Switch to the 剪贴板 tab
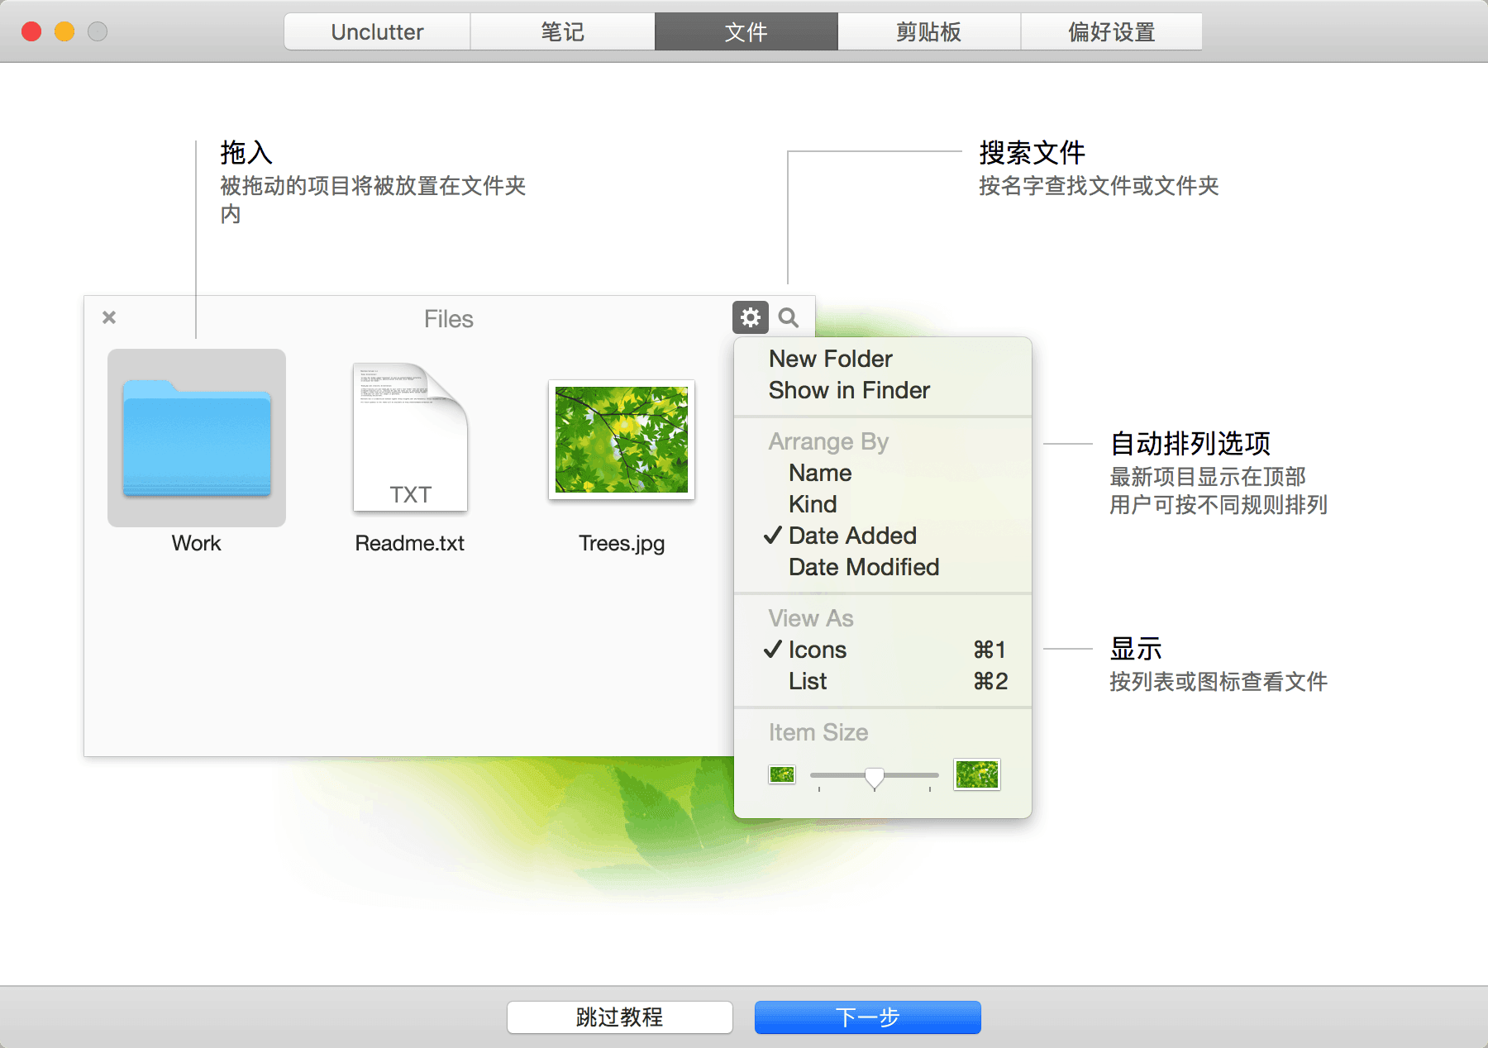This screenshot has width=1488, height=1048. pyautogui.click(x=928, y=31)
